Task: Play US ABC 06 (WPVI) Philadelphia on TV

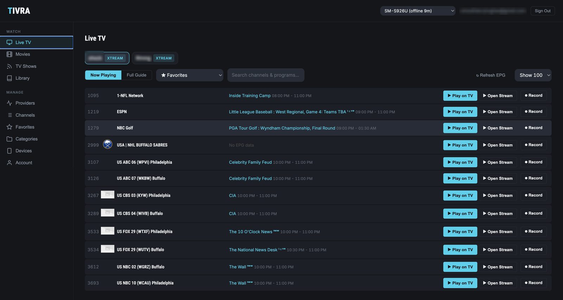Action: pos(460,162)
